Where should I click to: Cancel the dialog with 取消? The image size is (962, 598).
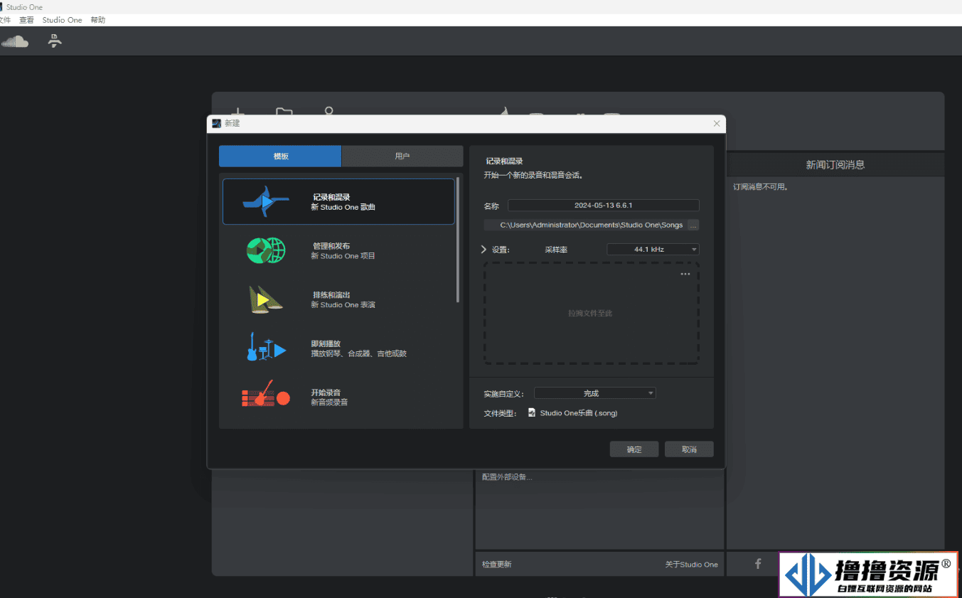pyautogui.click(x=689, y=449)
